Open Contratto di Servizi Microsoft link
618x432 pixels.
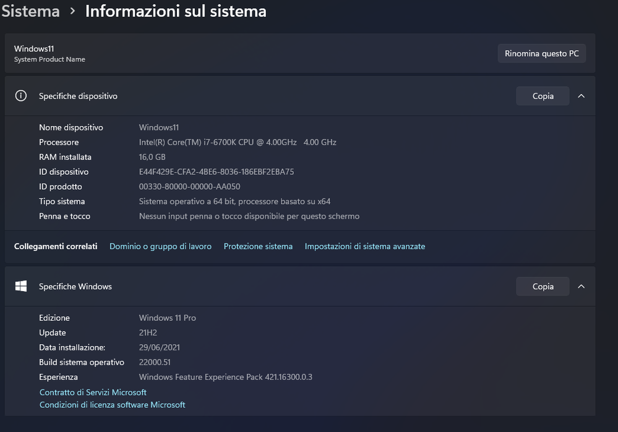[x=93, y=392]
